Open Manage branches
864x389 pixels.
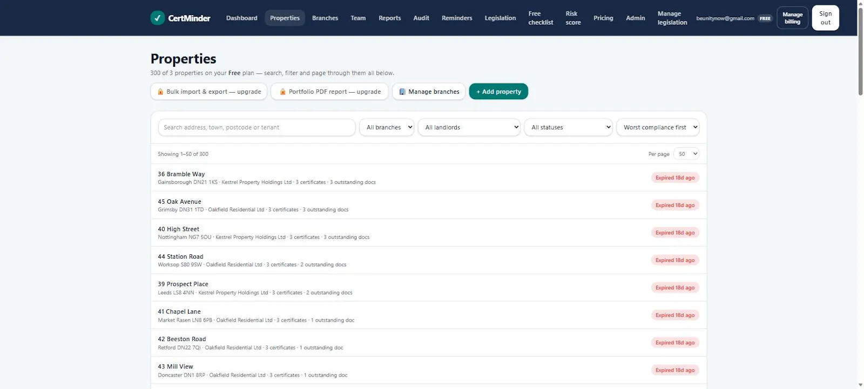tap(429, 92)
